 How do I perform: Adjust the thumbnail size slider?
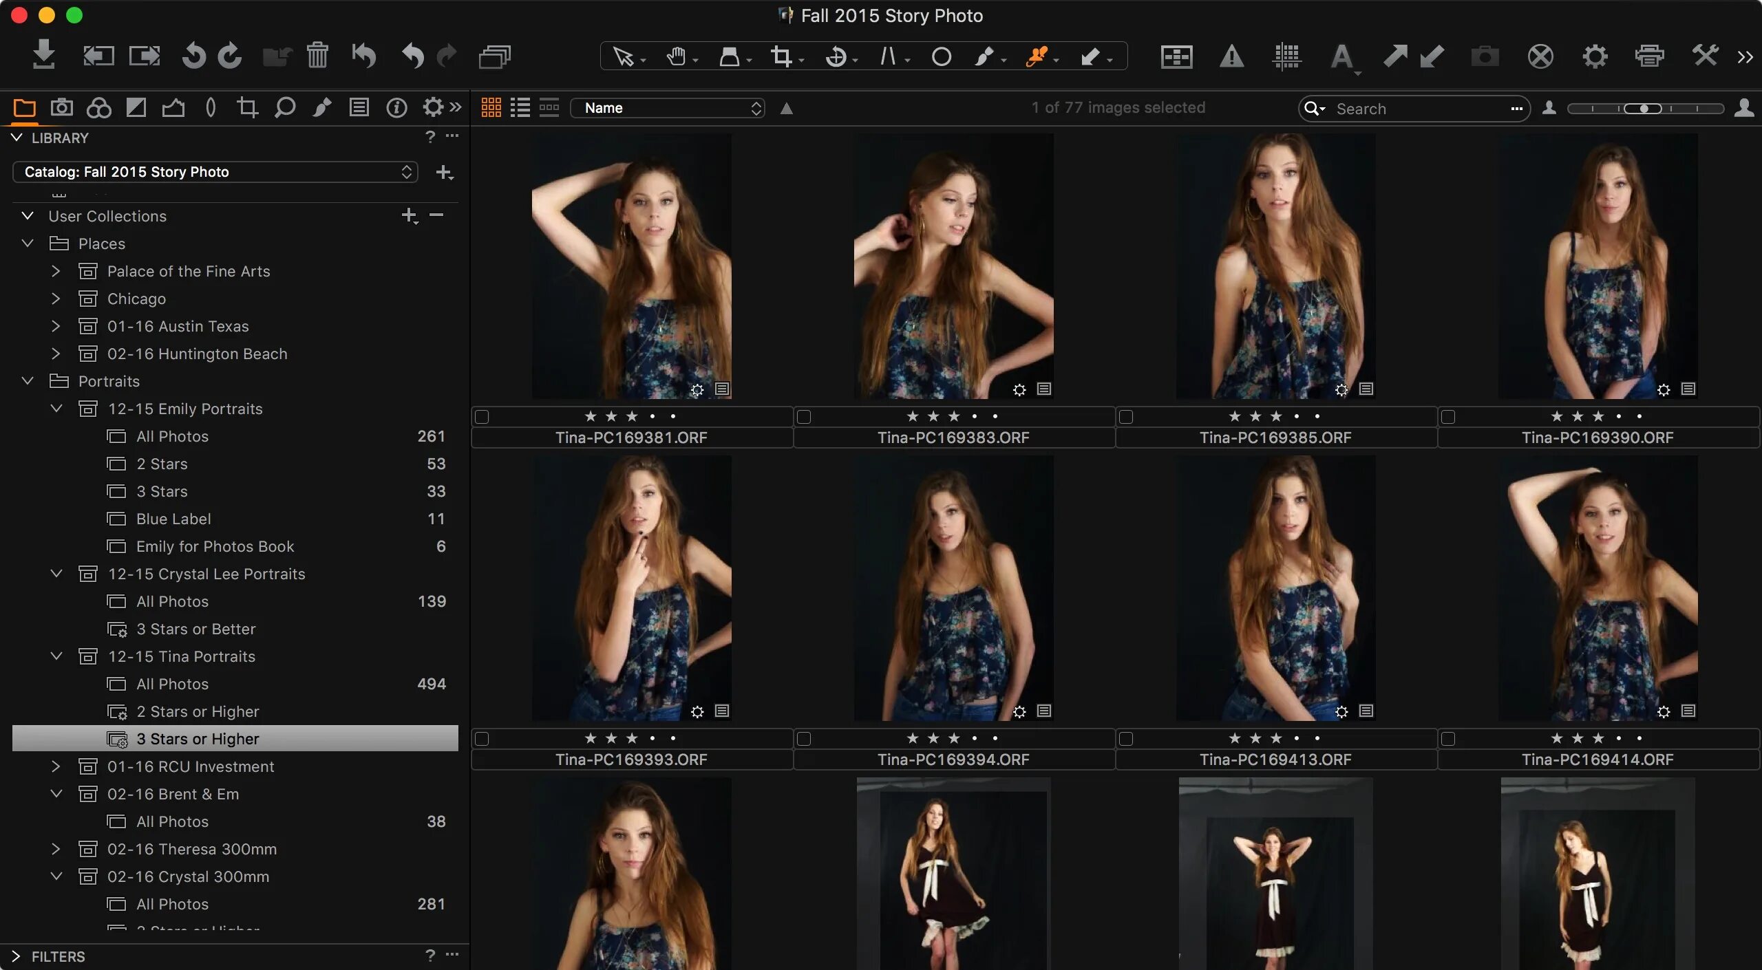click(1644, 109)
